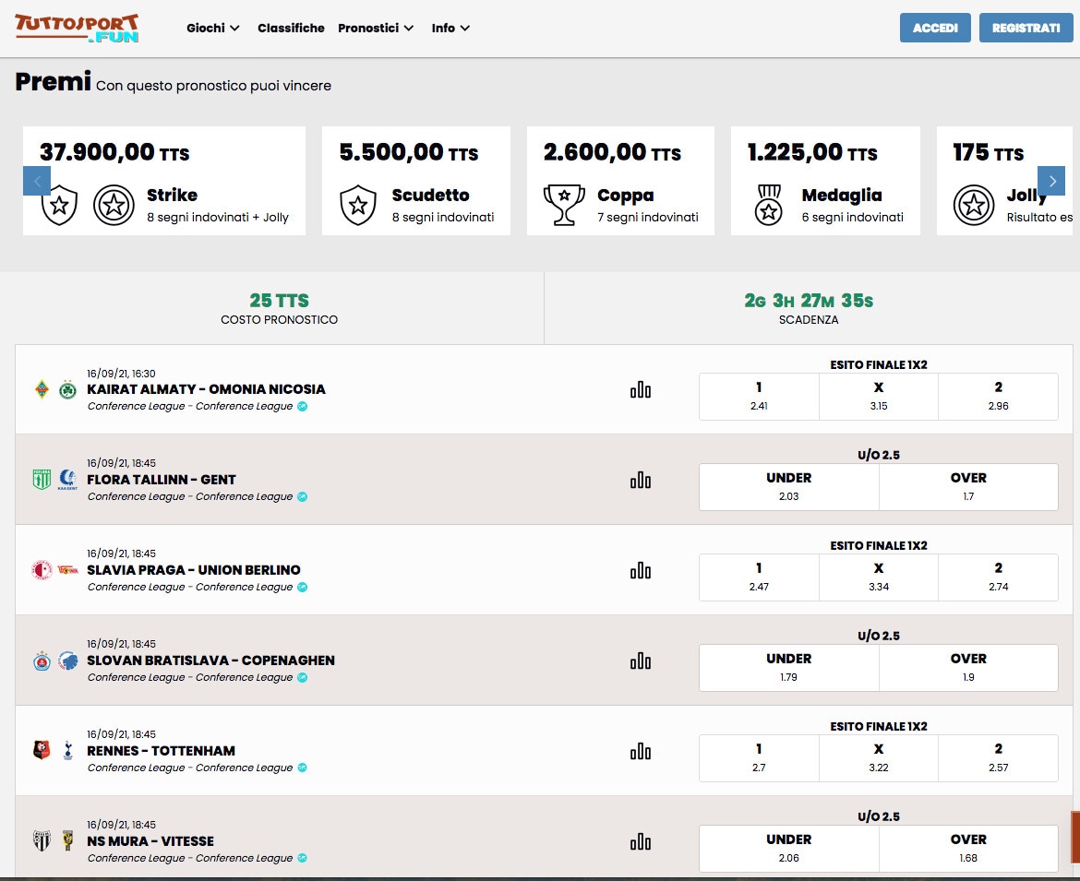Click the Scudetto shield icon
This screenshot has width=1080, height=881.
coord(358,205)
